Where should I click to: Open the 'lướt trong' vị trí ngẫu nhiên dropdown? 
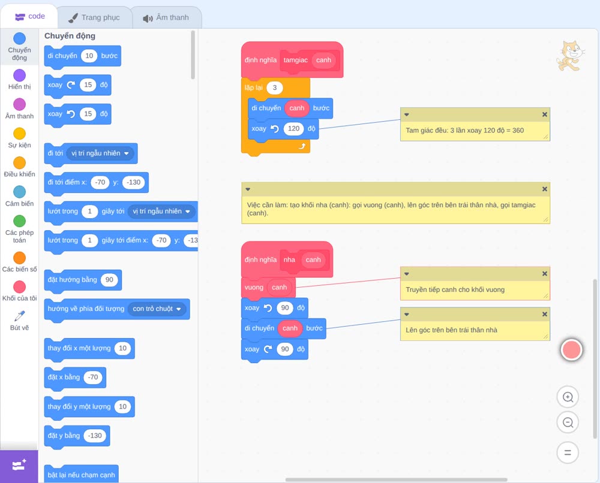click(161, 212)
